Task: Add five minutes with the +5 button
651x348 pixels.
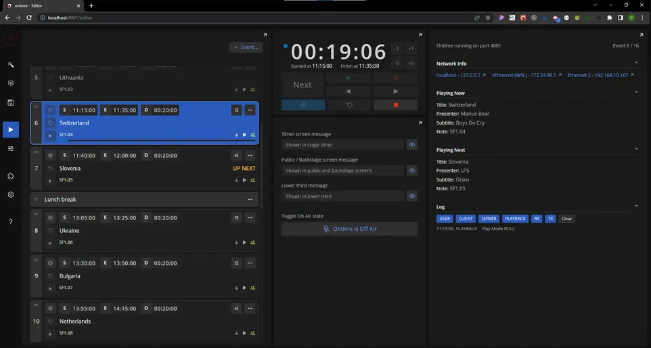Action: point(411,64)
